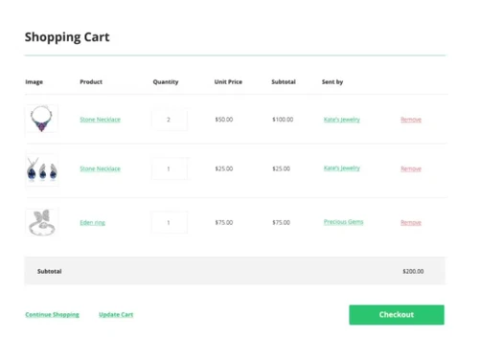Click the blue pendant set thumbnail

point(42,170)
